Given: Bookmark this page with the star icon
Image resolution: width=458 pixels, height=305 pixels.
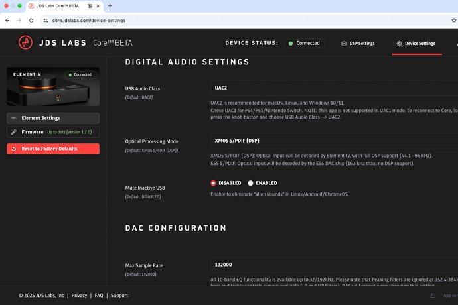Looking at the screenshot, I should [x=453, y=21].
